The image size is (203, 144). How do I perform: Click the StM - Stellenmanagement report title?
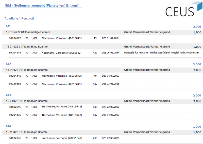coord(43,5)
